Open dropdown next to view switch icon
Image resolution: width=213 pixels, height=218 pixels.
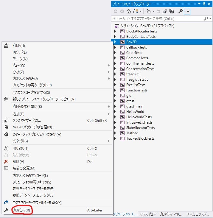tap(141, 12)
